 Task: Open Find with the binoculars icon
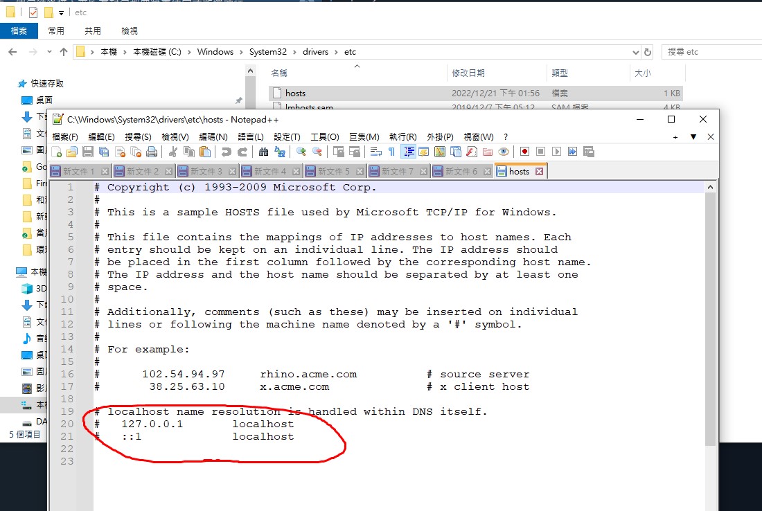(x=264, y=152)
